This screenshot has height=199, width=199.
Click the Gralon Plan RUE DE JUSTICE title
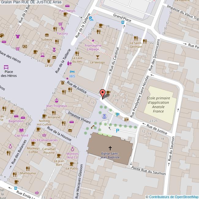click(31, 2)
